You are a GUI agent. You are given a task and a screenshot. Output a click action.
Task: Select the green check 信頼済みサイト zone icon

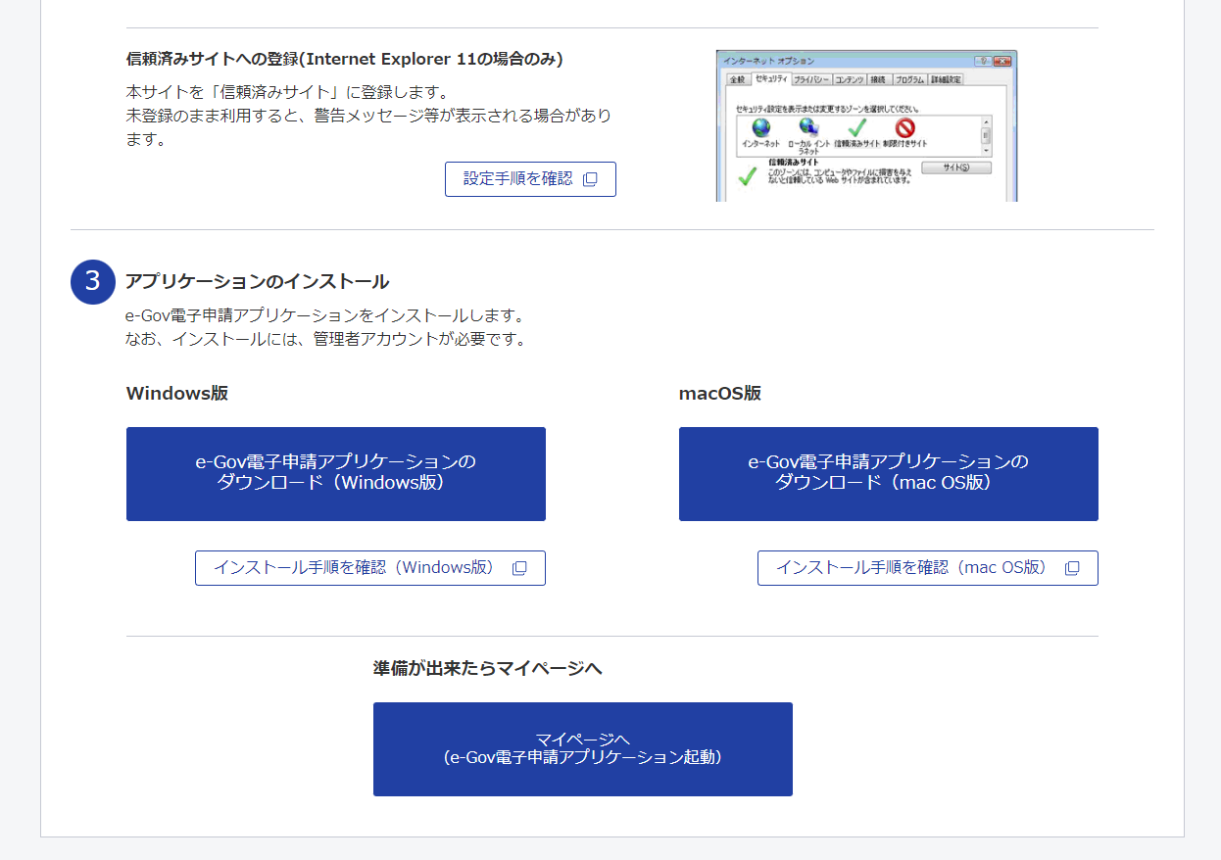click(x=857, y=128)
